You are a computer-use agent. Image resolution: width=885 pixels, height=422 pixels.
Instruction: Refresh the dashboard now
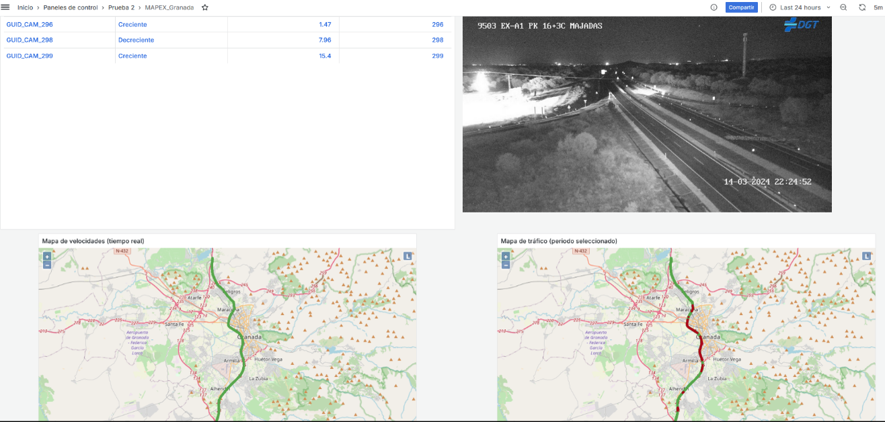point(862,7)
